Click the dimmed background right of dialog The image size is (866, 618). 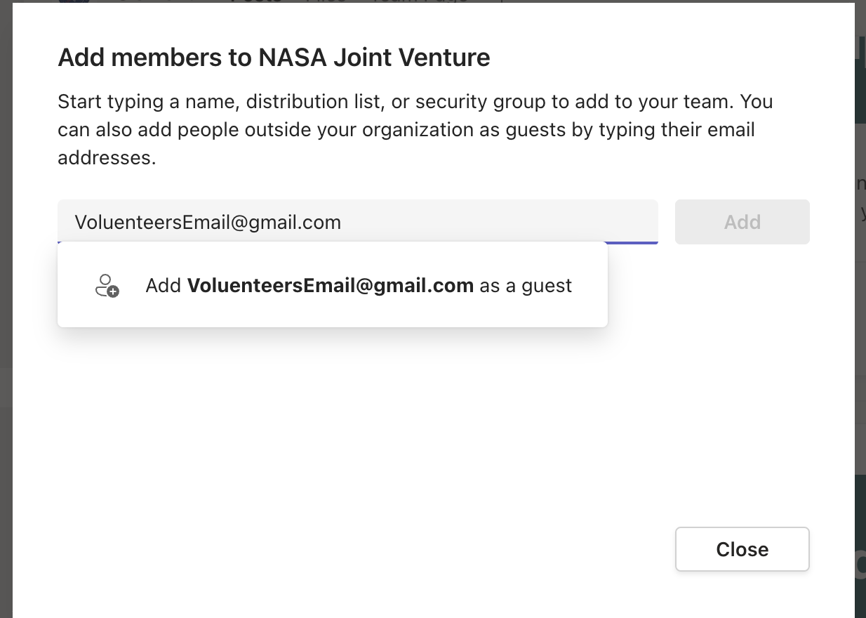(860, 316)
